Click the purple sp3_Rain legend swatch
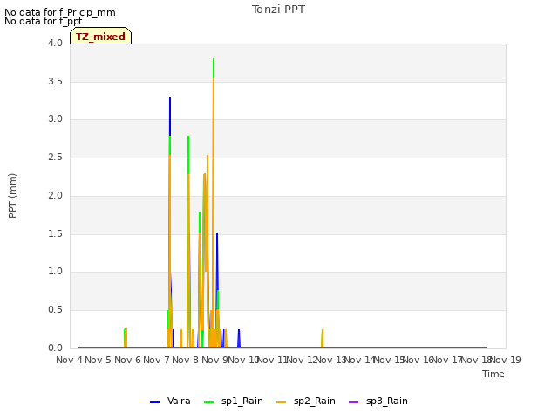This screenshot has width=558, height=418. [353, 402]
